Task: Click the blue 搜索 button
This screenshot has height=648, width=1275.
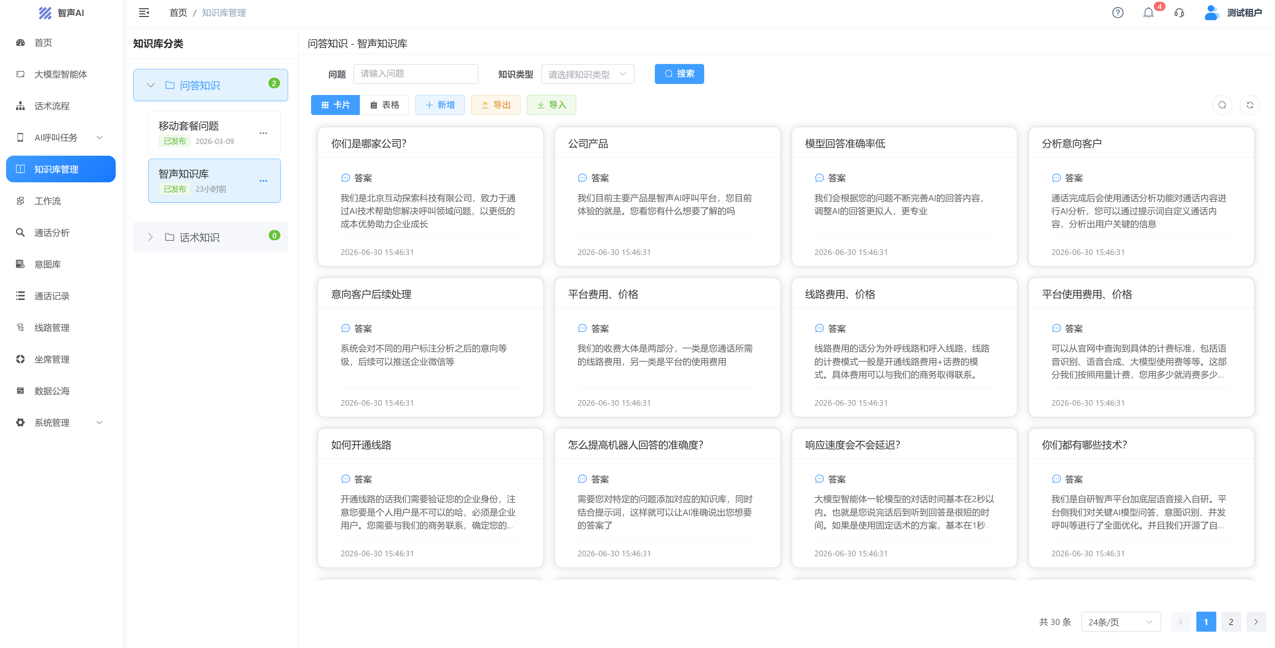Action: pos(679,74)
